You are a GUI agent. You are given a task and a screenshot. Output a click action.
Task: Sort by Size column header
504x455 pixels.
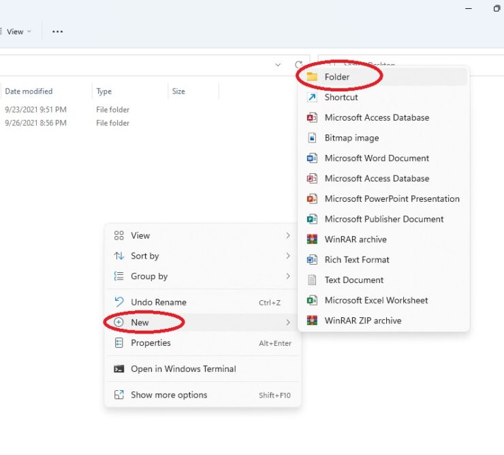pos(193,91)
